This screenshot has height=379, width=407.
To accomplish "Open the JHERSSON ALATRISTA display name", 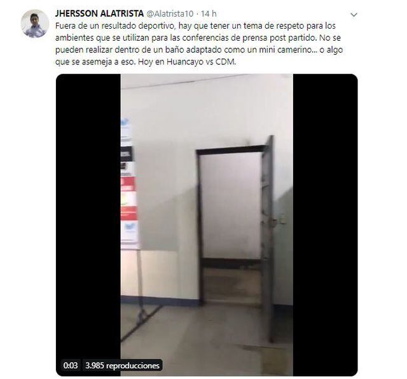I will pyautogui.click(x=99, y=13).
